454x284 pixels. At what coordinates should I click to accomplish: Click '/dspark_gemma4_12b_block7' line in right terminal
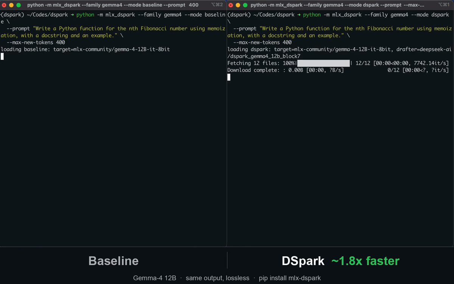click(x=264, y=56)
